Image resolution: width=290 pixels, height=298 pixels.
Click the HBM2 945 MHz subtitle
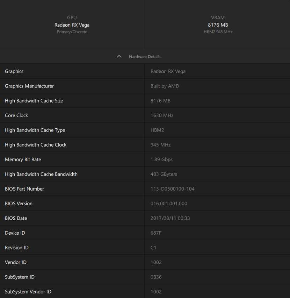tap(218, 32)
